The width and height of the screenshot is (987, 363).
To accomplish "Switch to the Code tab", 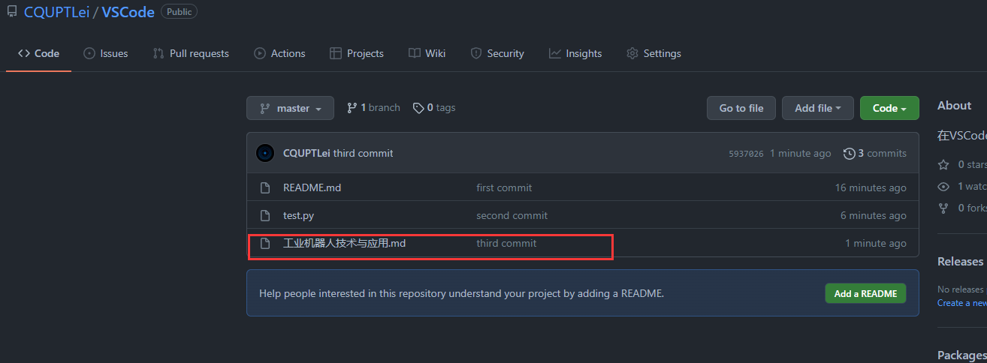I will (38, 53).
